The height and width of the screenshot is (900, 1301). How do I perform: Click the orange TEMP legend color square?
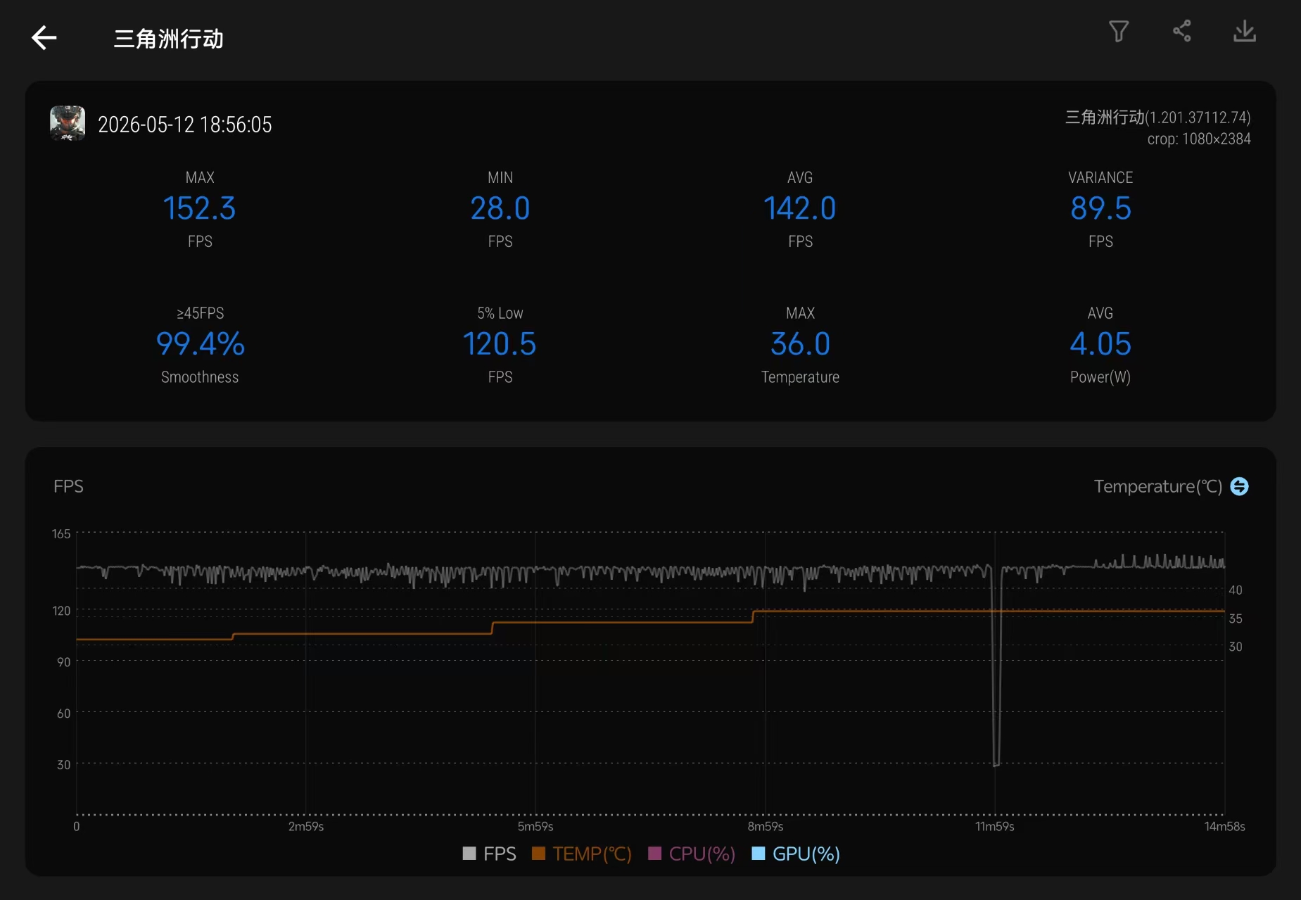[539, 854]
